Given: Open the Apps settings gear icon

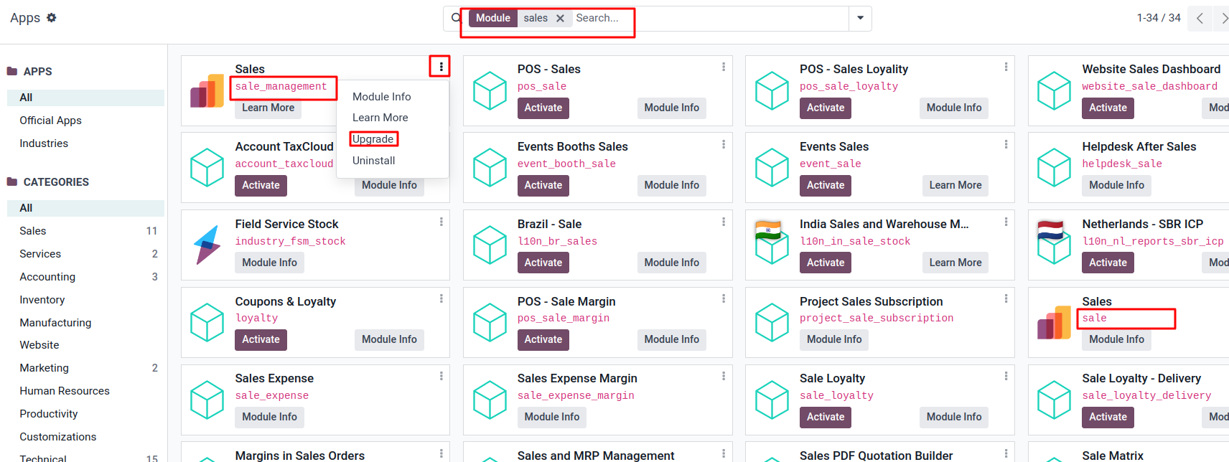Looking at the screenshot, I should (x=51, y=18).
